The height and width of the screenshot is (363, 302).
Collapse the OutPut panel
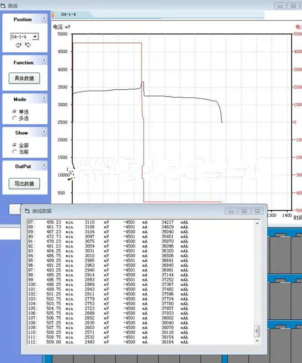[x=44, y=165]
